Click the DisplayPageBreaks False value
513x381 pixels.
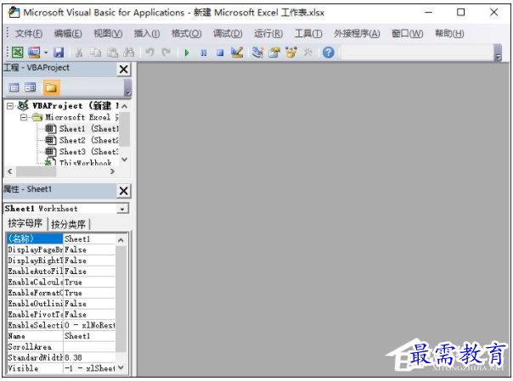coord(89,249)
